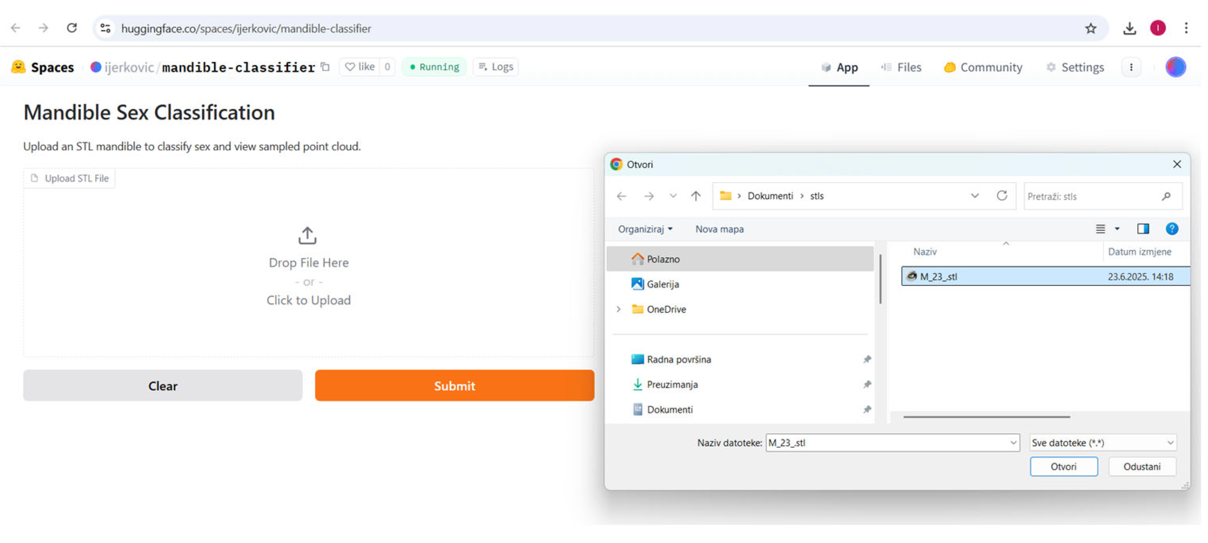Open the browser downloads icon

pyautogui.click(x=1129, y=28)
